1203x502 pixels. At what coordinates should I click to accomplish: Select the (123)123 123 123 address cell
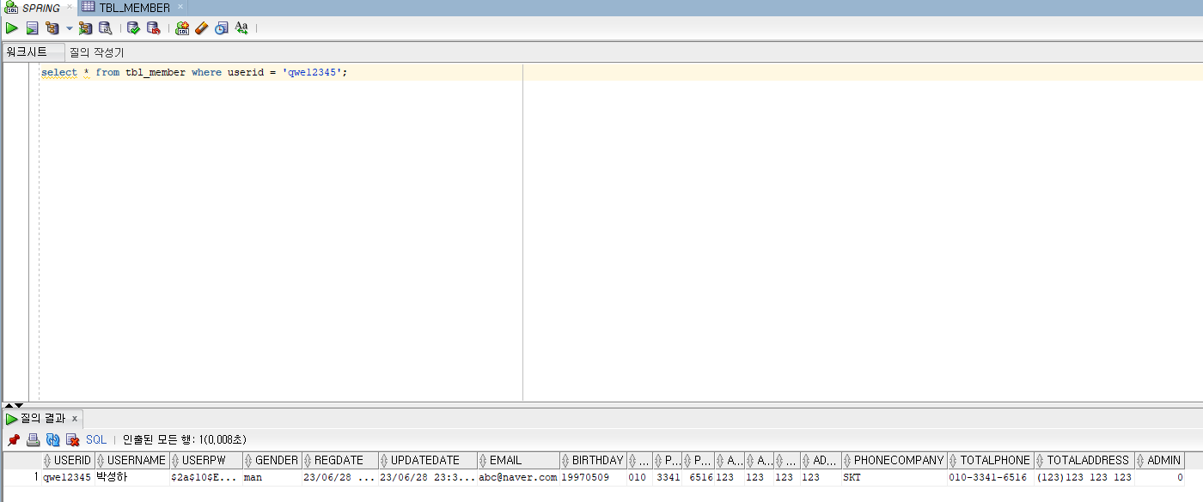pyautogui.click(x=1084, y=477)
